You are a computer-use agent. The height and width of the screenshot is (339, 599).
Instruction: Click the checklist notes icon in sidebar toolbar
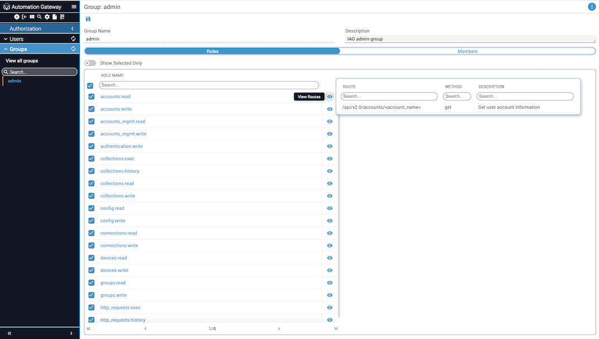(63, 17)
